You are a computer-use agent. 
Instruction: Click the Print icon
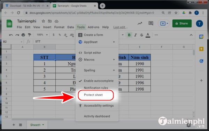23,35
